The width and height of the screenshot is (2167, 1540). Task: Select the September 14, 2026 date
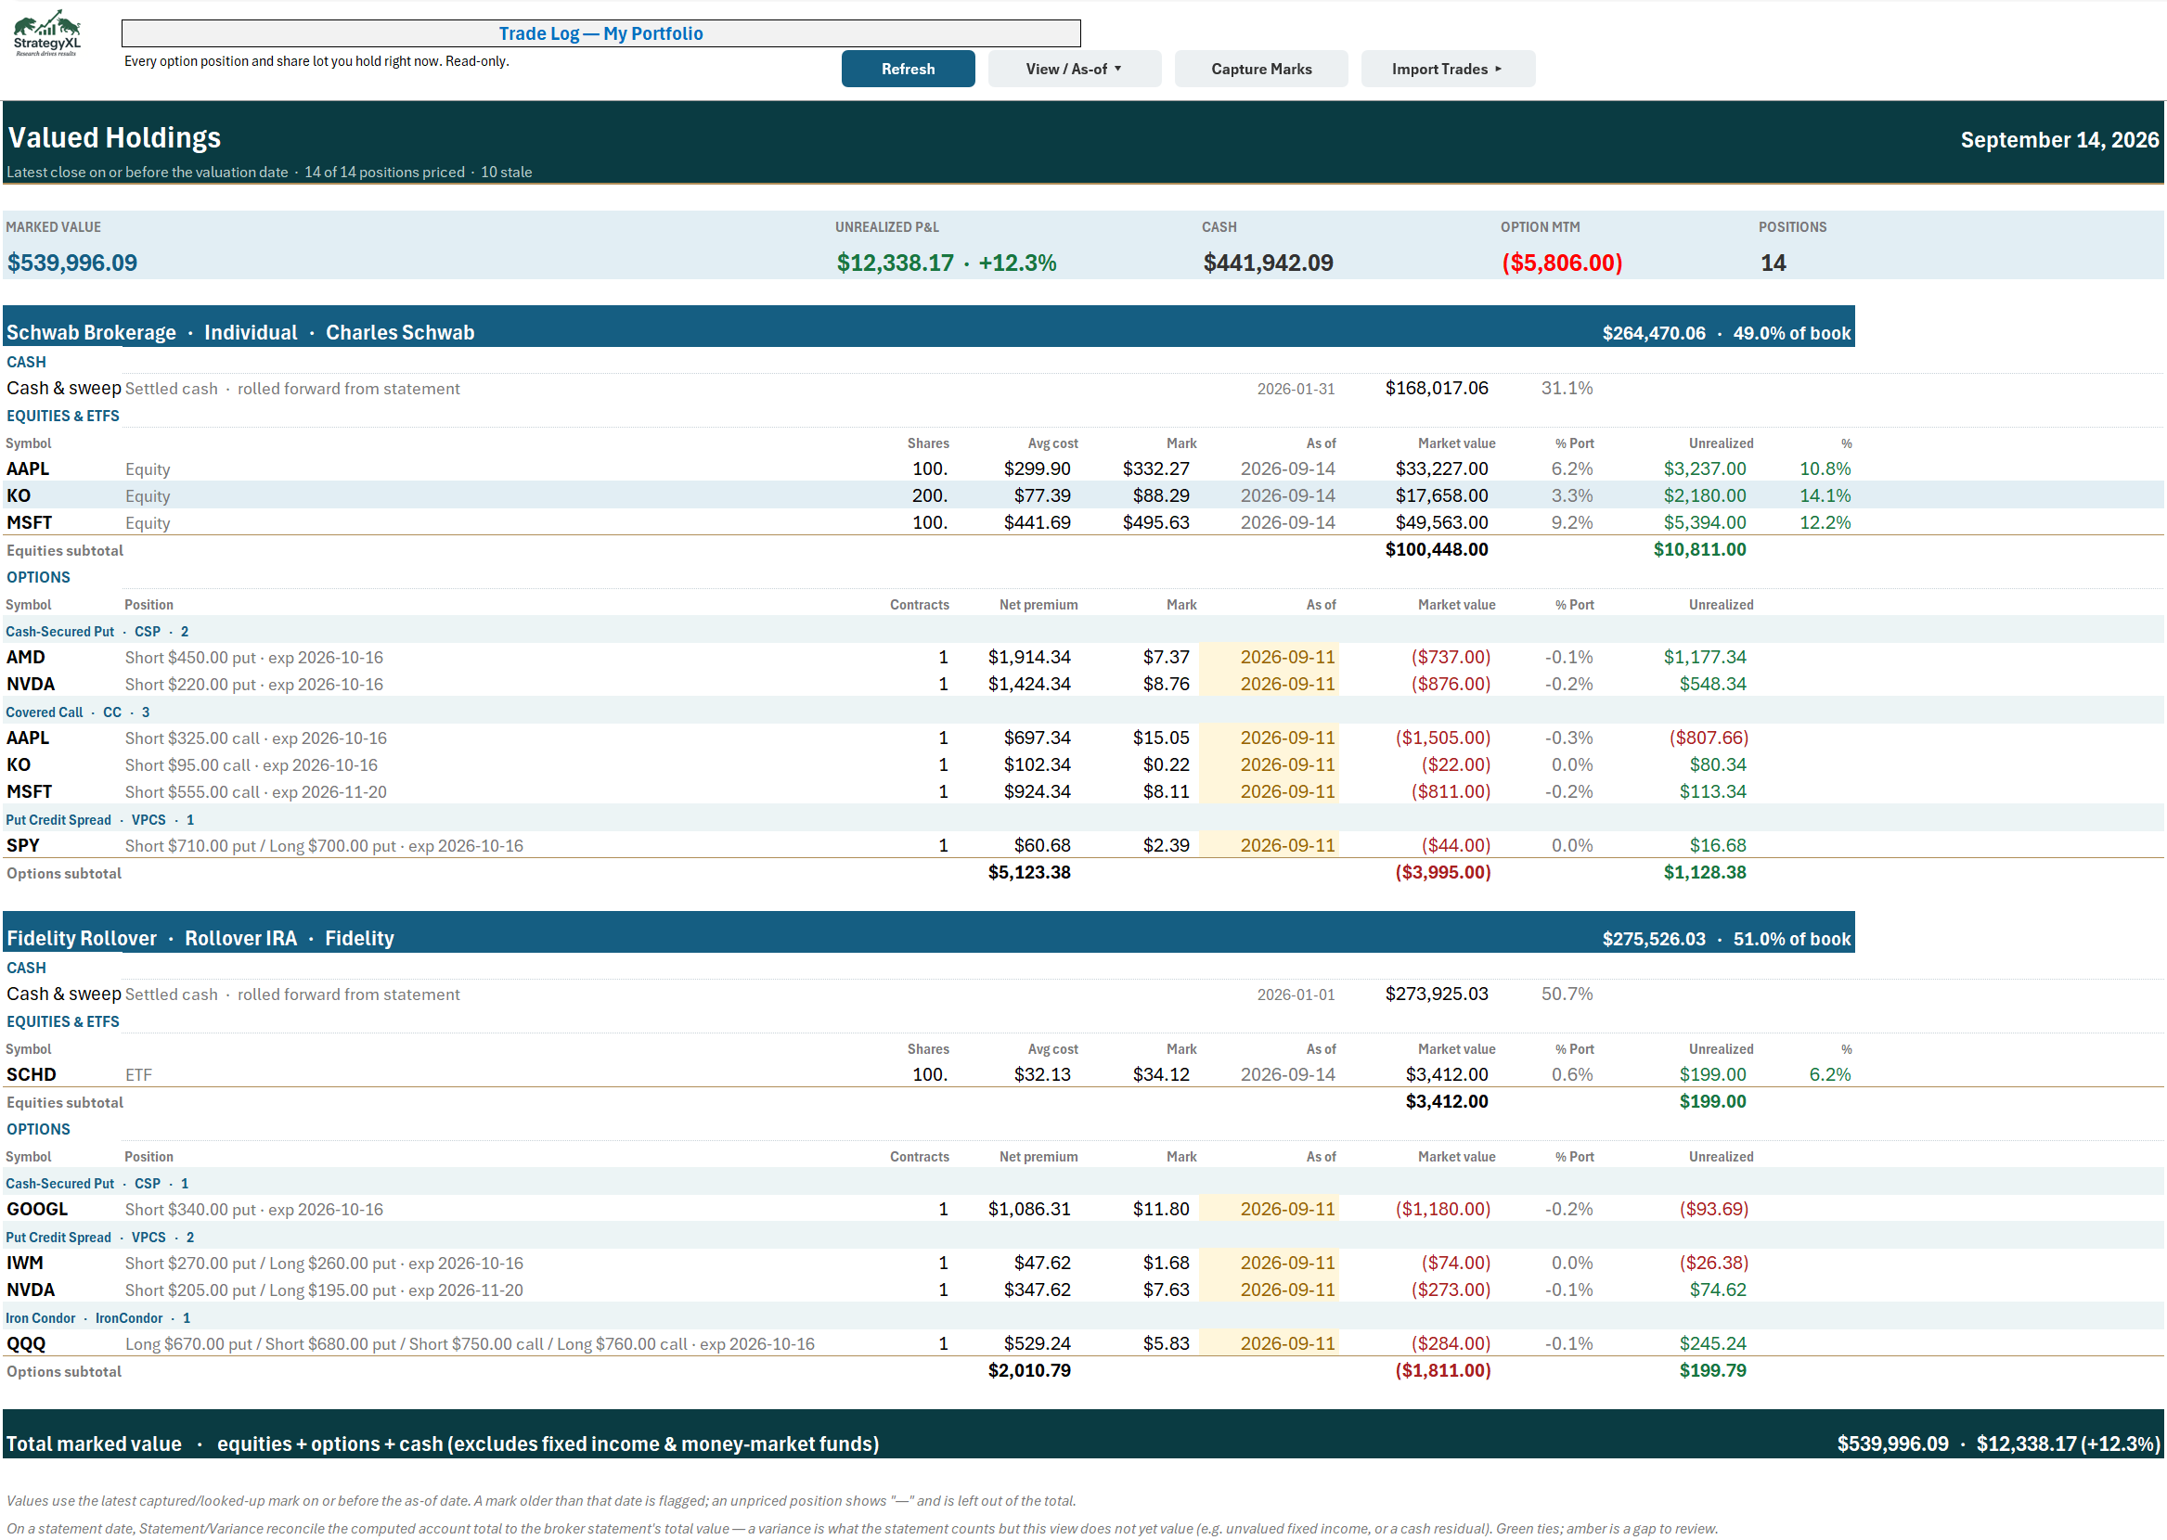coord(2059,140)
